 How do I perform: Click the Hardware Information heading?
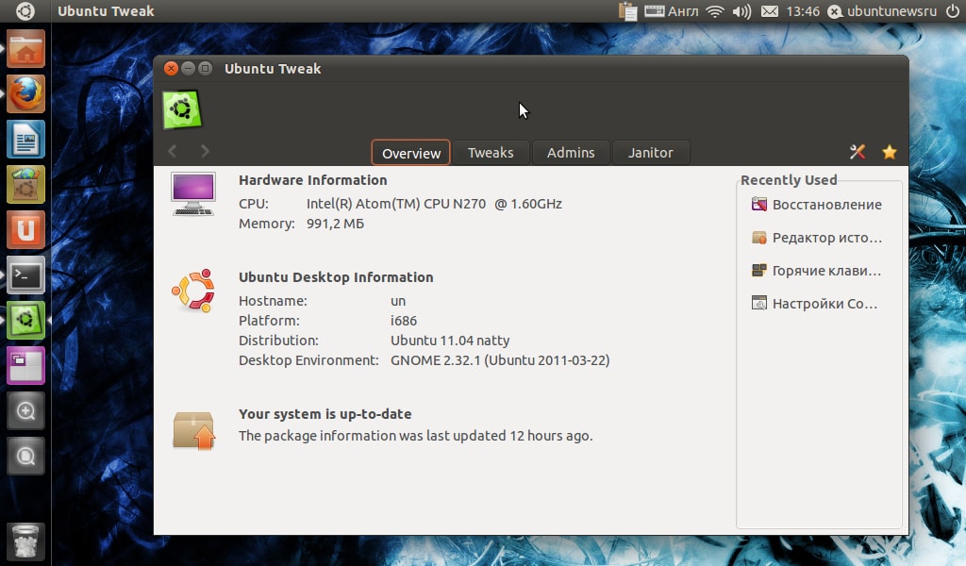click(x=313, y=180)
